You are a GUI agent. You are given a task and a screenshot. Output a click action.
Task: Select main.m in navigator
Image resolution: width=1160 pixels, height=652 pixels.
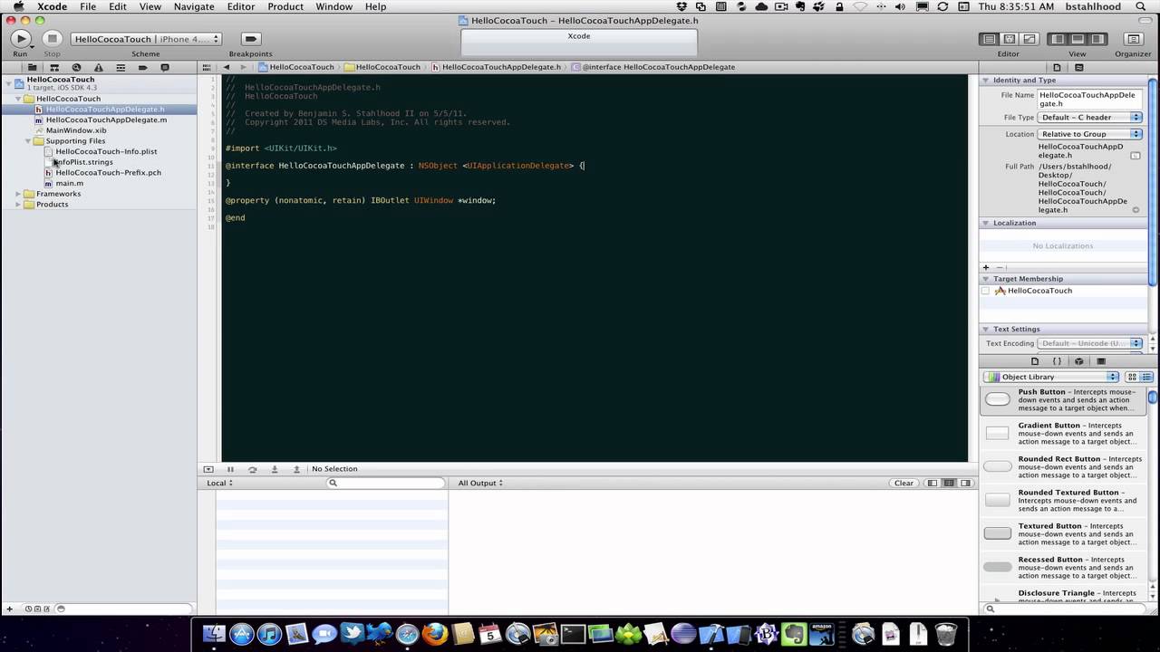coord(69,183)
